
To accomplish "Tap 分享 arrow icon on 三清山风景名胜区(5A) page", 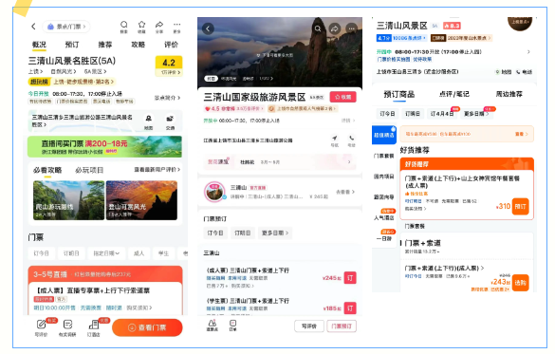I will pos(159,25).
